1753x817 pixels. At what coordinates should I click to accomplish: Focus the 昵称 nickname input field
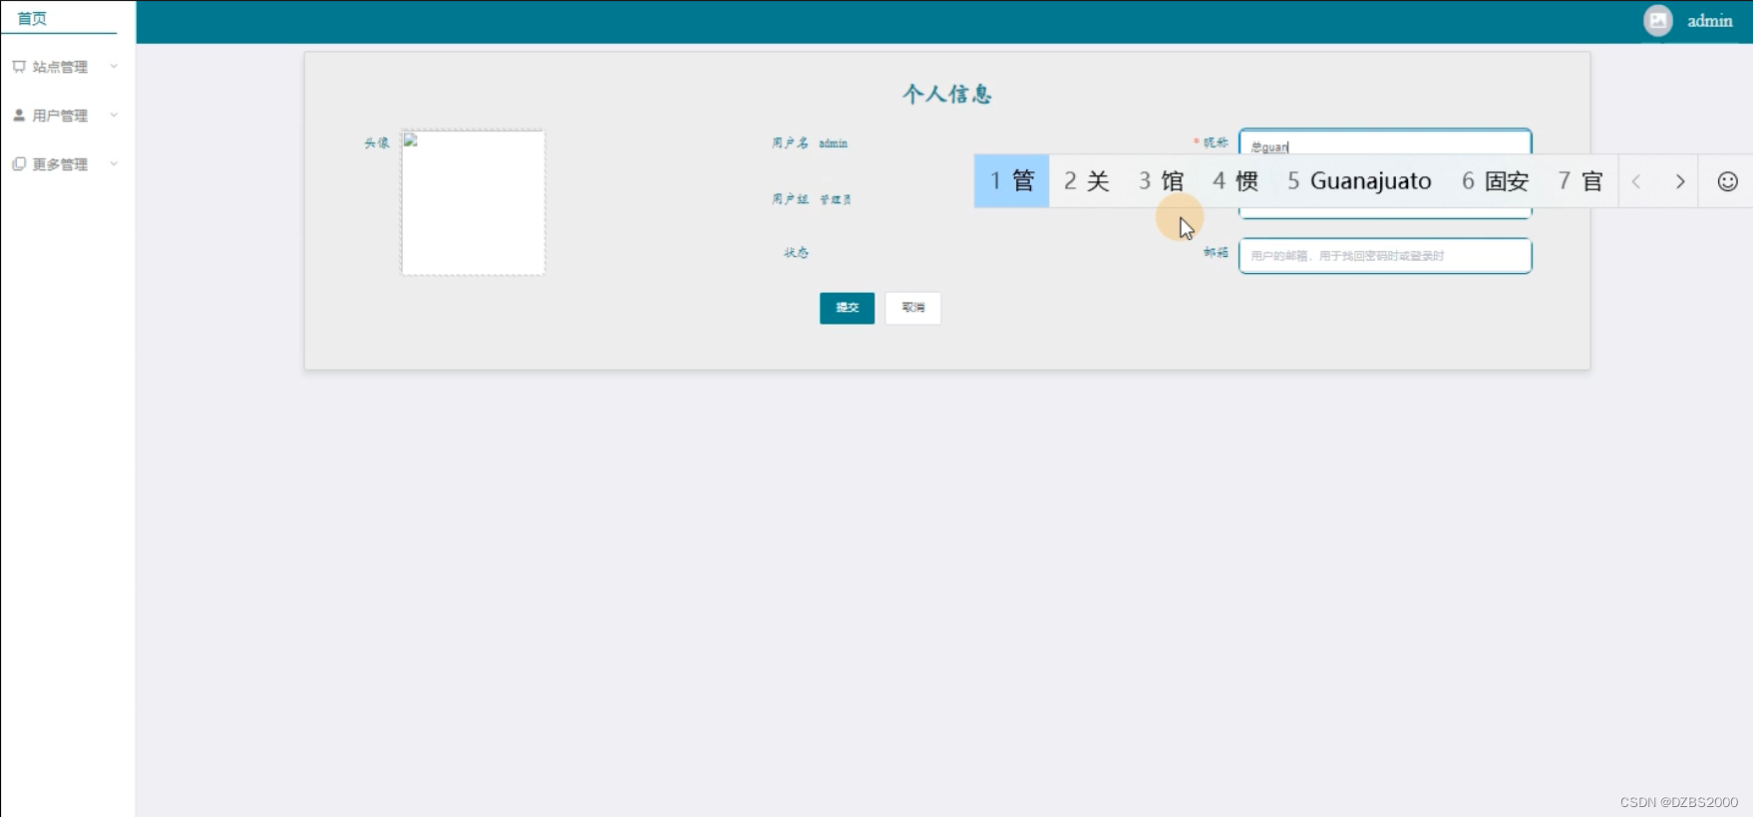(1385, 142)
